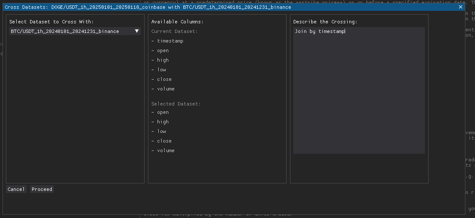Expand the dataset dropdown arrow
Screen dimensions: 475x218
point(137,31)
